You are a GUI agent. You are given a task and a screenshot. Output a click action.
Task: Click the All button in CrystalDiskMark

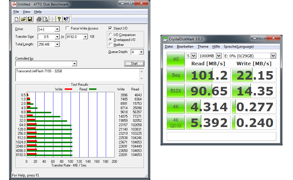176,59
